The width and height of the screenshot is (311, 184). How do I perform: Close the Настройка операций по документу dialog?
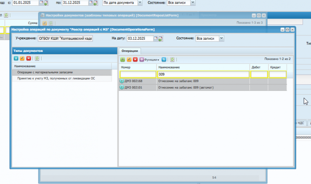(292, 30)
